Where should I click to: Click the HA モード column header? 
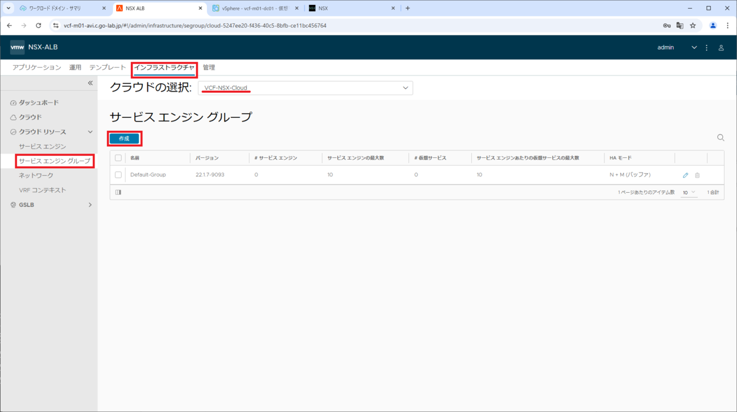[x=622, y=158]
